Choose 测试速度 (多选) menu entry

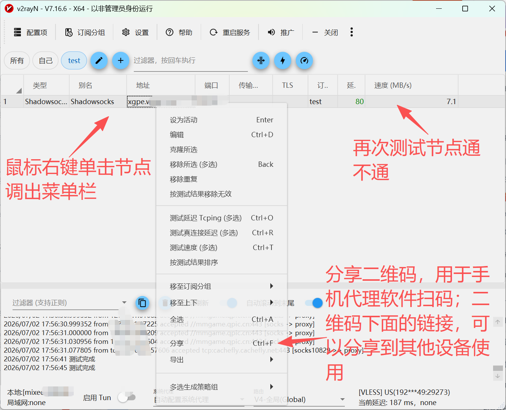point(221,247)
